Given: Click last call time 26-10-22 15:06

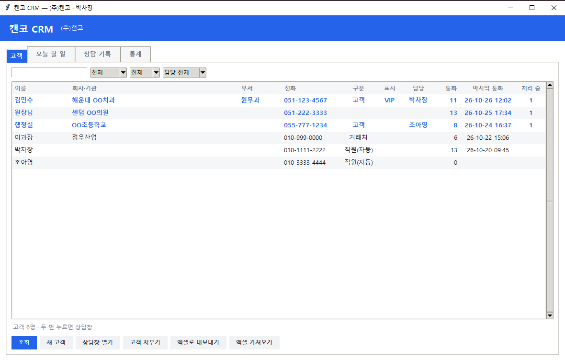Looking at the screenshot, I should (488, 138).
